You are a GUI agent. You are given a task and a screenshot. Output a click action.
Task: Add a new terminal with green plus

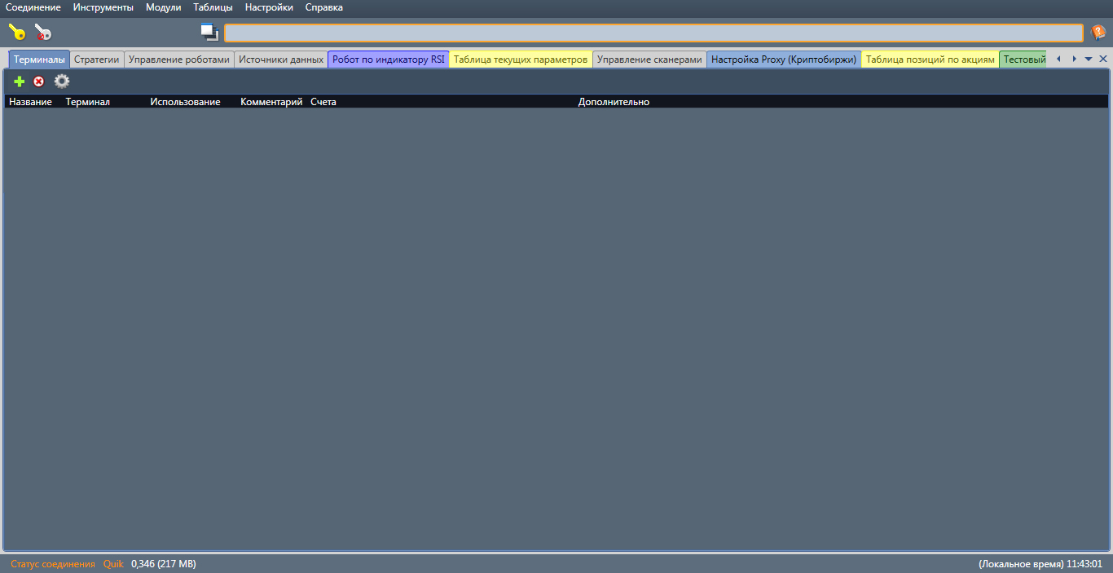pos(20,82)
